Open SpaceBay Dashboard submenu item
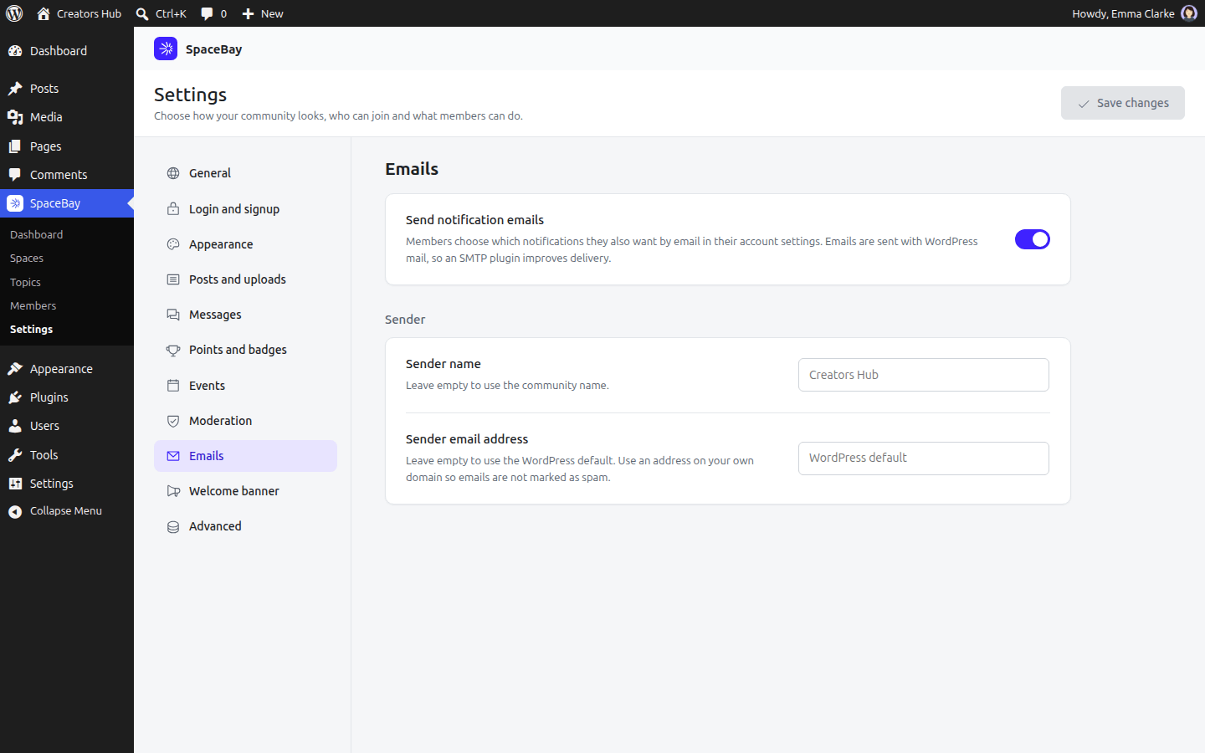 tap(67, 235)
